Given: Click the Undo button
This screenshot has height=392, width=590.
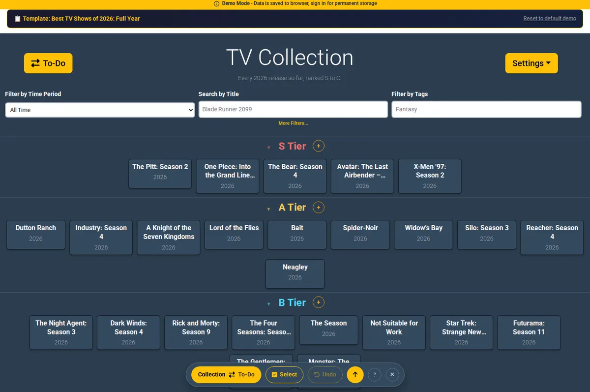Looking at the screenshot, I should [x=325, y=375].
